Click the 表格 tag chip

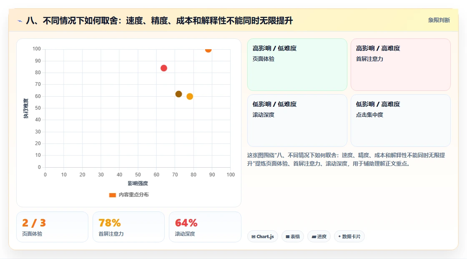(x=293, y=236)
